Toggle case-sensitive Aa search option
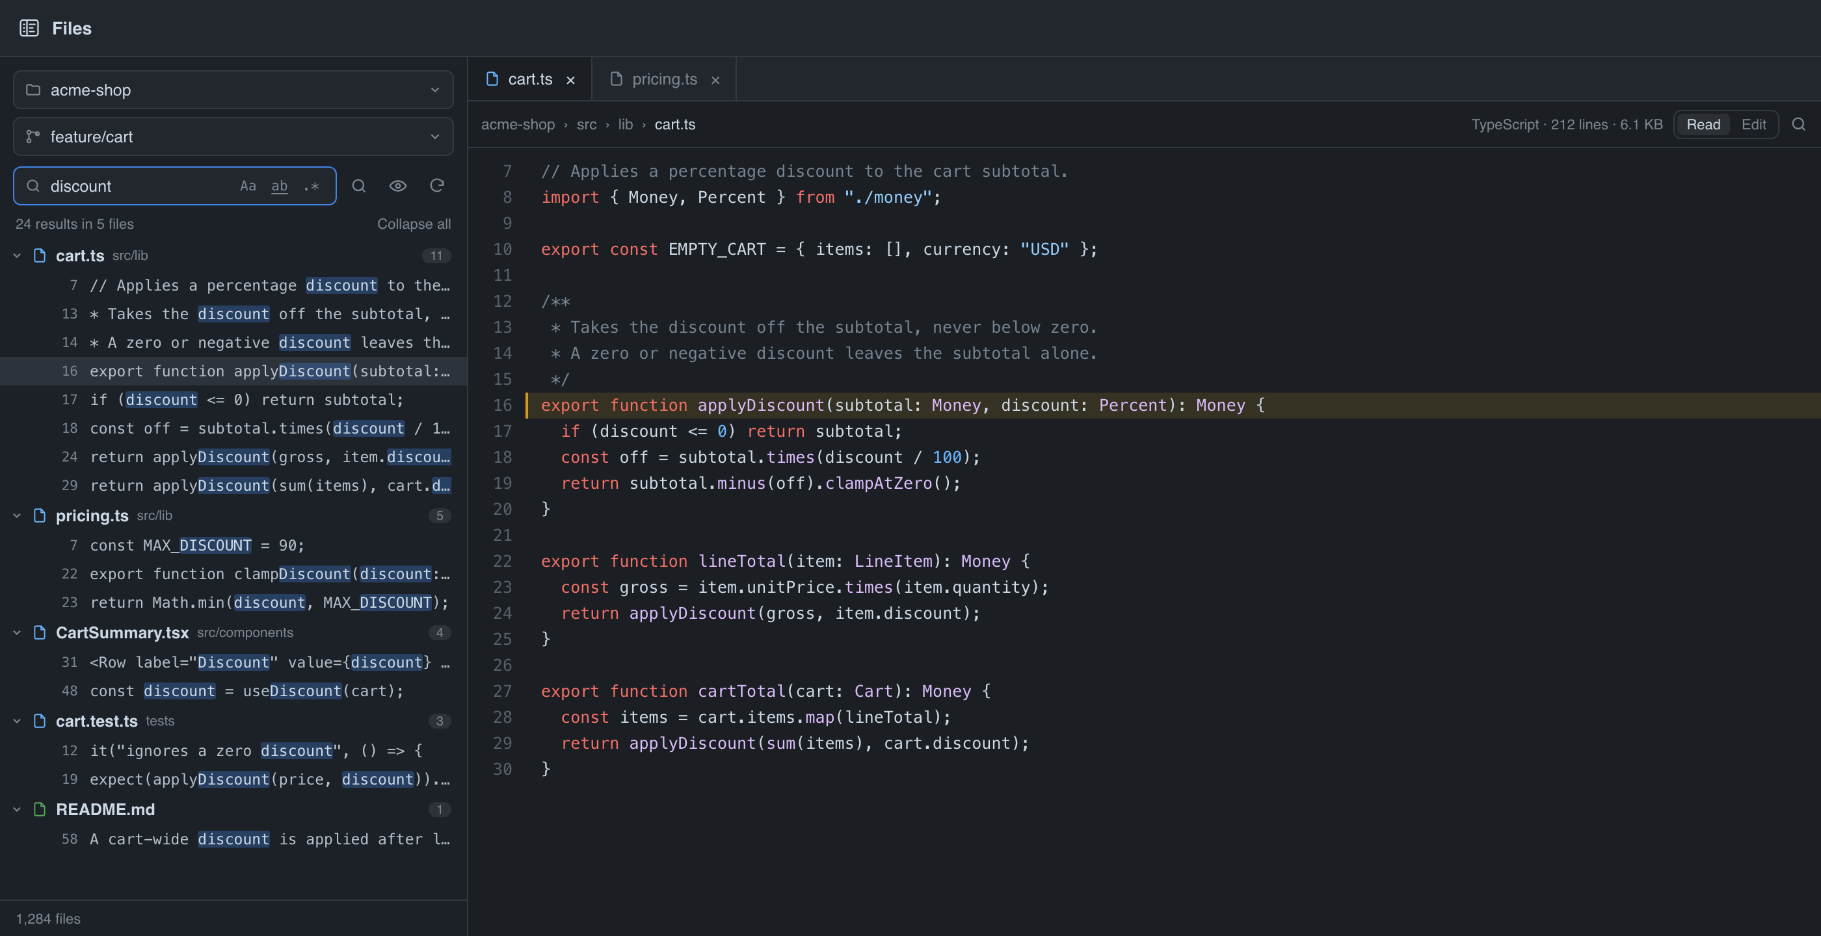1821x936 pixels. (247, 186)
